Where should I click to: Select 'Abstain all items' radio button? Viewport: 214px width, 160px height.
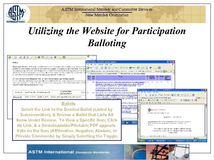(119, 74)
